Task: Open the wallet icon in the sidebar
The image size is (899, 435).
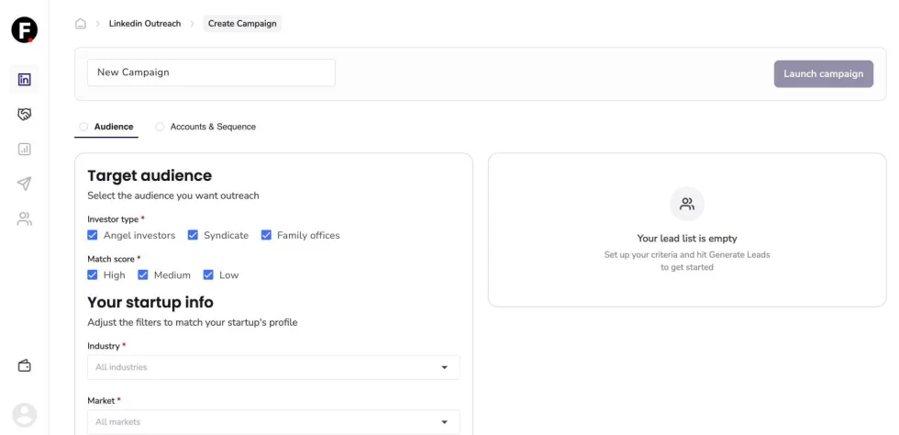Action: (24, 365)
